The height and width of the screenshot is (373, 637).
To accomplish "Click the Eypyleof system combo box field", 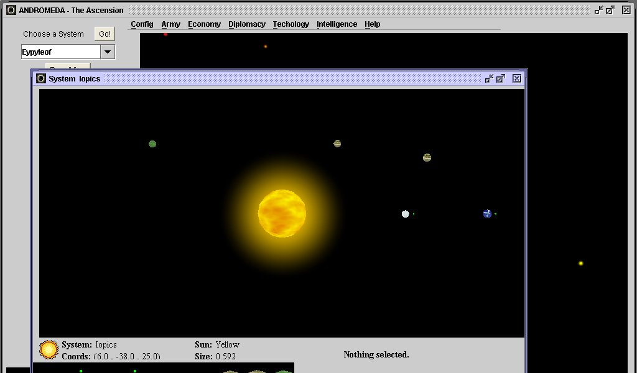I will click(60, 52).
